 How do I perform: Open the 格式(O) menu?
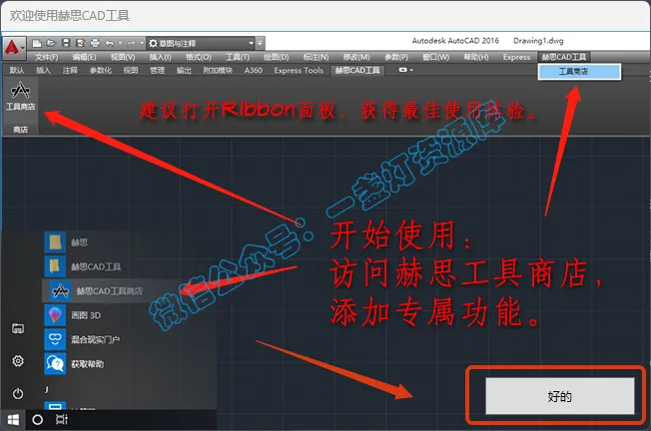[198, 57]
